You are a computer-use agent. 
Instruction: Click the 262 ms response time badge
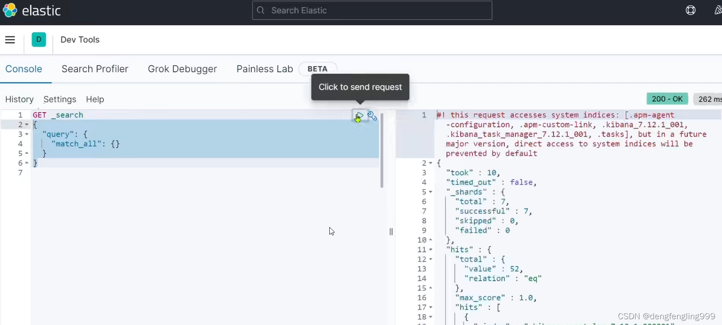tap(708, 99)
